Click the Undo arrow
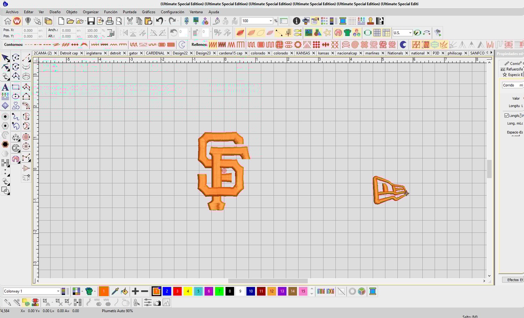 point(159,21)
